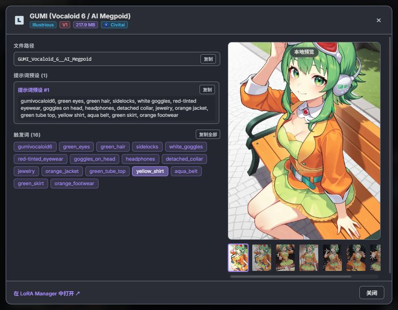This screenshot has height=310, width=398.
Task: Select the fourth preview thumbnail
Action: (309, 258)
